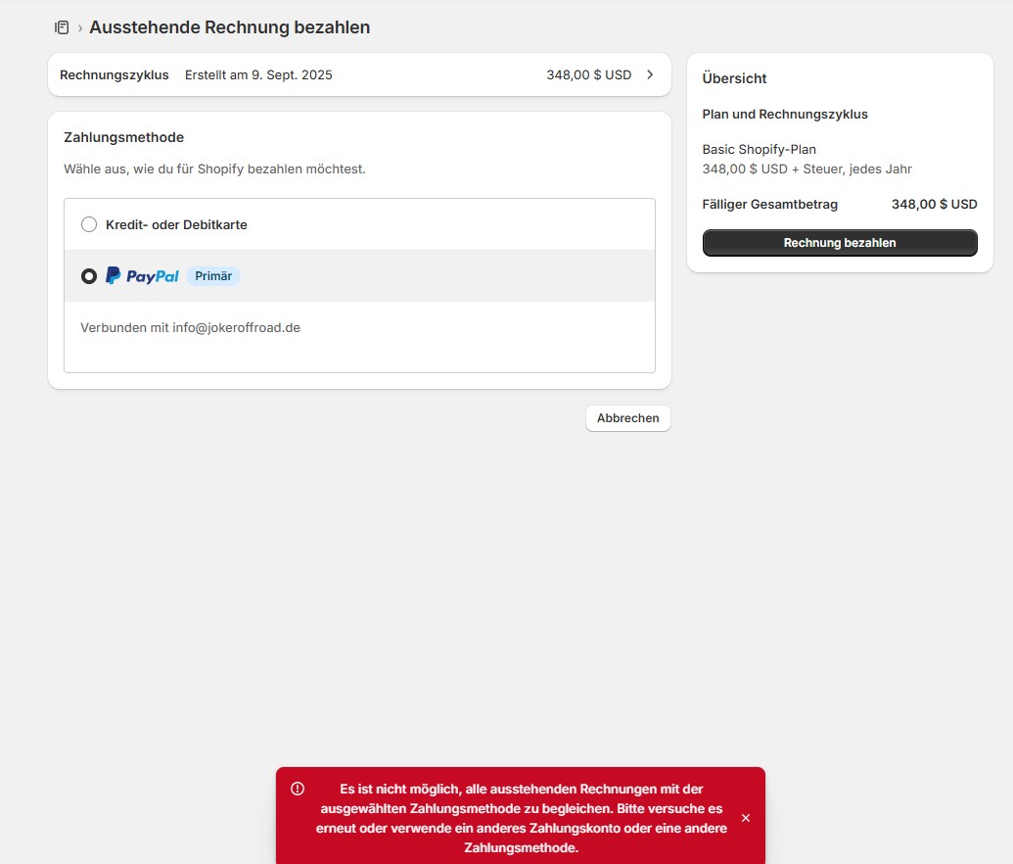Viewport: 1013px width, 864px height.
Task: Click the PayPal logo
Action: tap(142, 276)
